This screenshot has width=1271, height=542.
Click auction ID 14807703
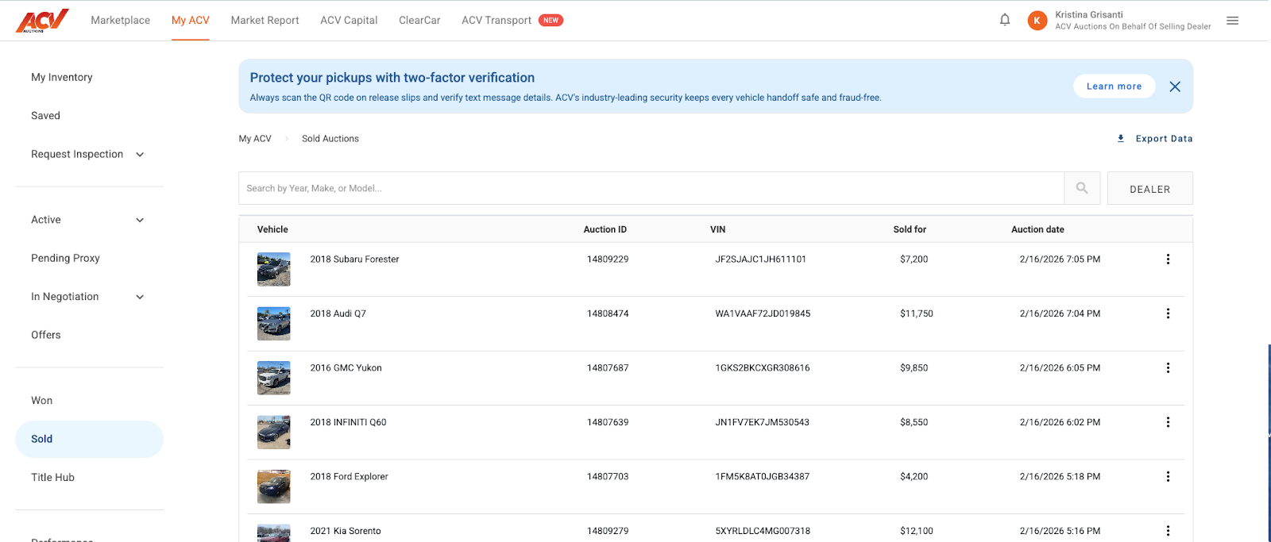608,477
